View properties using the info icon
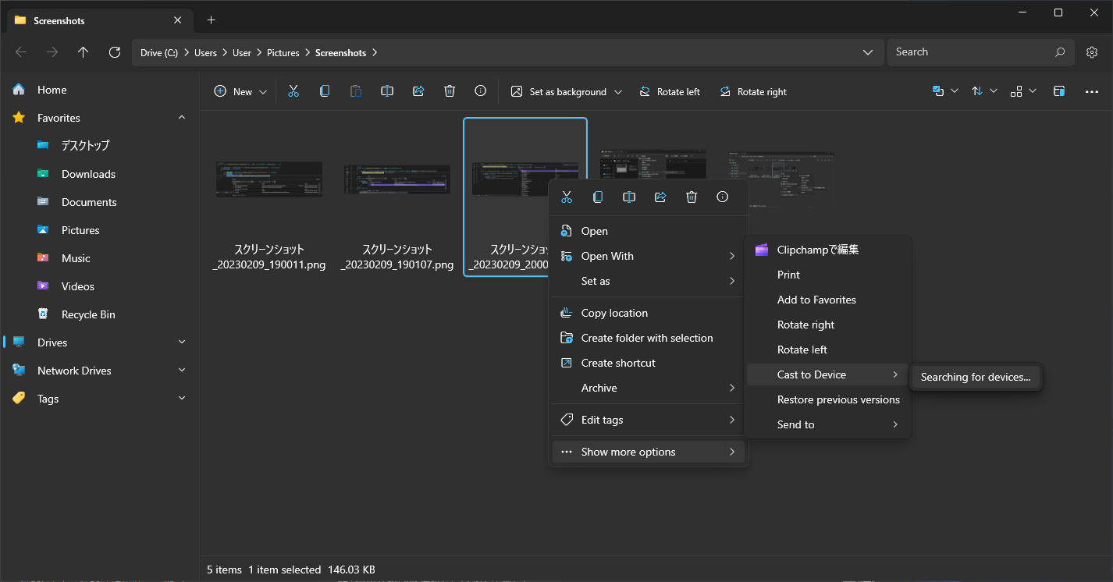Image resolution: width=1113 pixels, height=582 pixels. [722, 197]
